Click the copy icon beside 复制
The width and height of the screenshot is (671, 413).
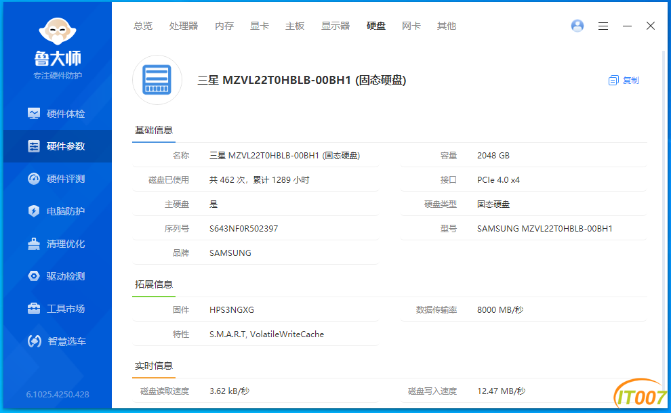pos(613,81)
